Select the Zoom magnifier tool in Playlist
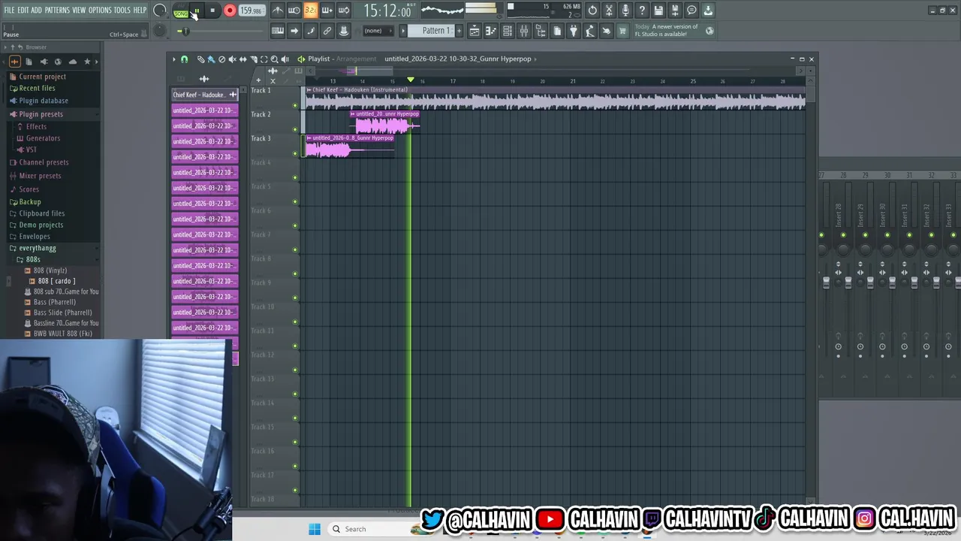This screenshot has width=961, height=541. point(274,59)
